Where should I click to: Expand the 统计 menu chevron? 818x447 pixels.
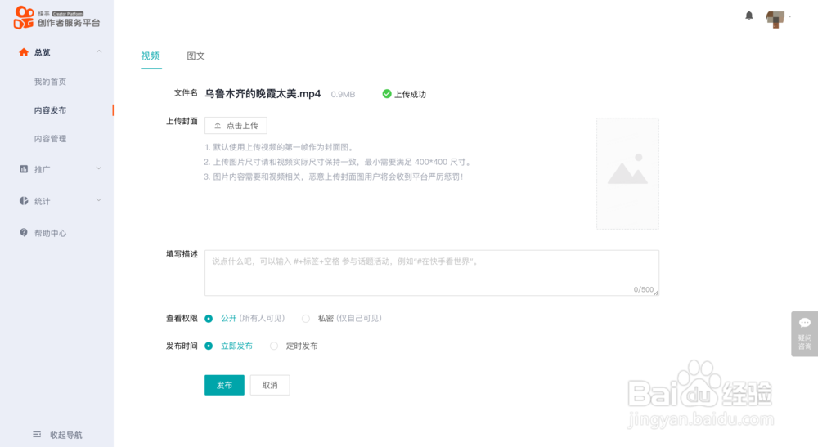tap(99, 201)
